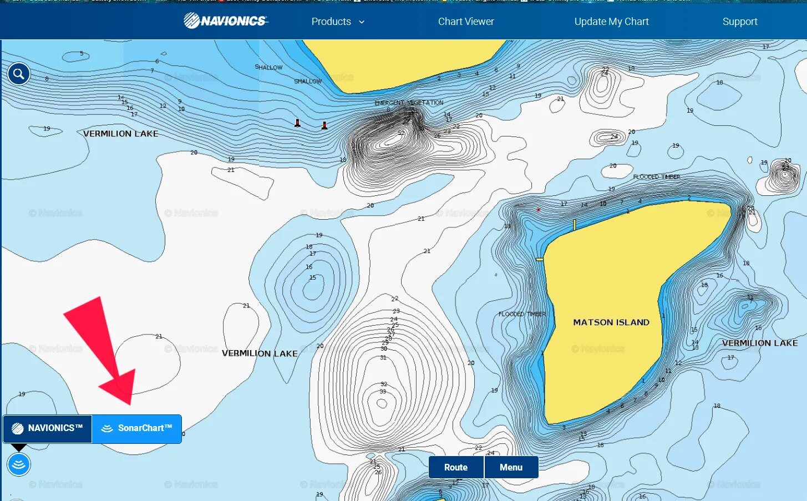Click the depth value 33 in deep hole
Image resolution: width=807 pixels, height=501 pixels.
(383, 392)
